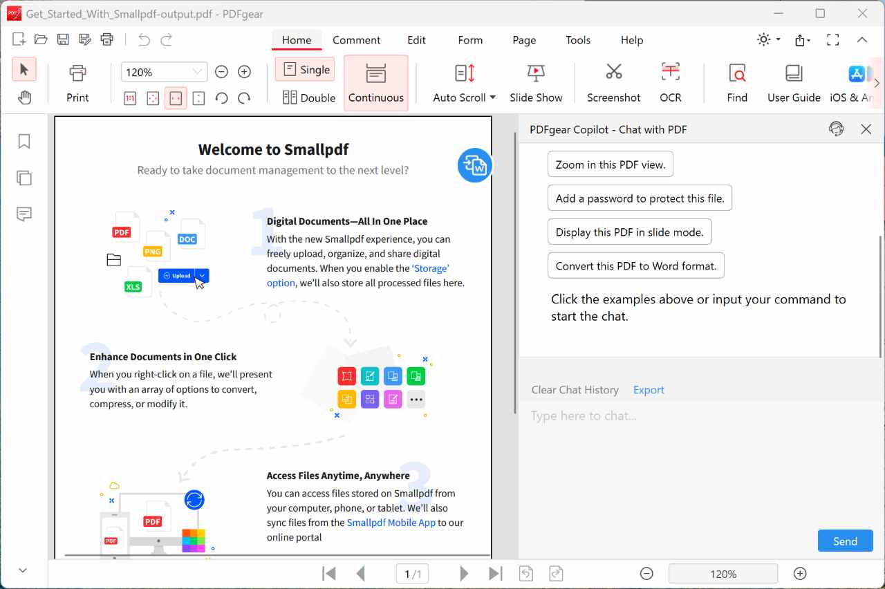Open a file using the folder icon
This screenshot has width=885, height=589.
41,39
